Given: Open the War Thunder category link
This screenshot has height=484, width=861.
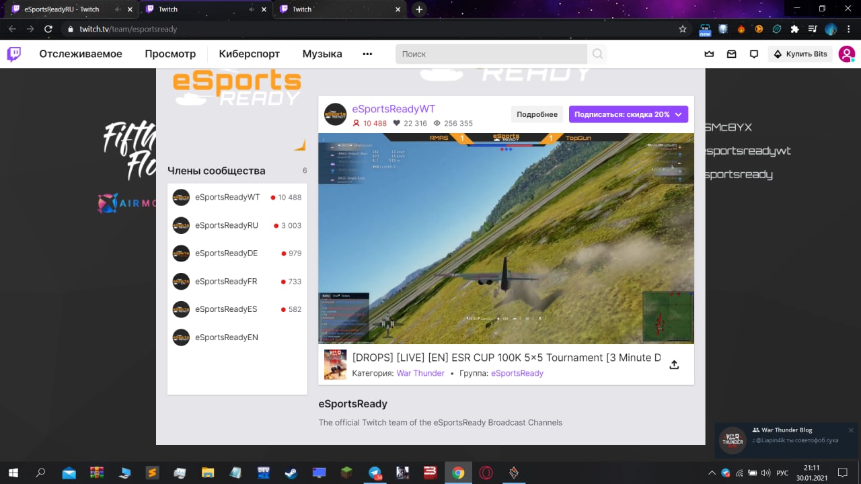Looking at the screenshot, I should 420,373.
